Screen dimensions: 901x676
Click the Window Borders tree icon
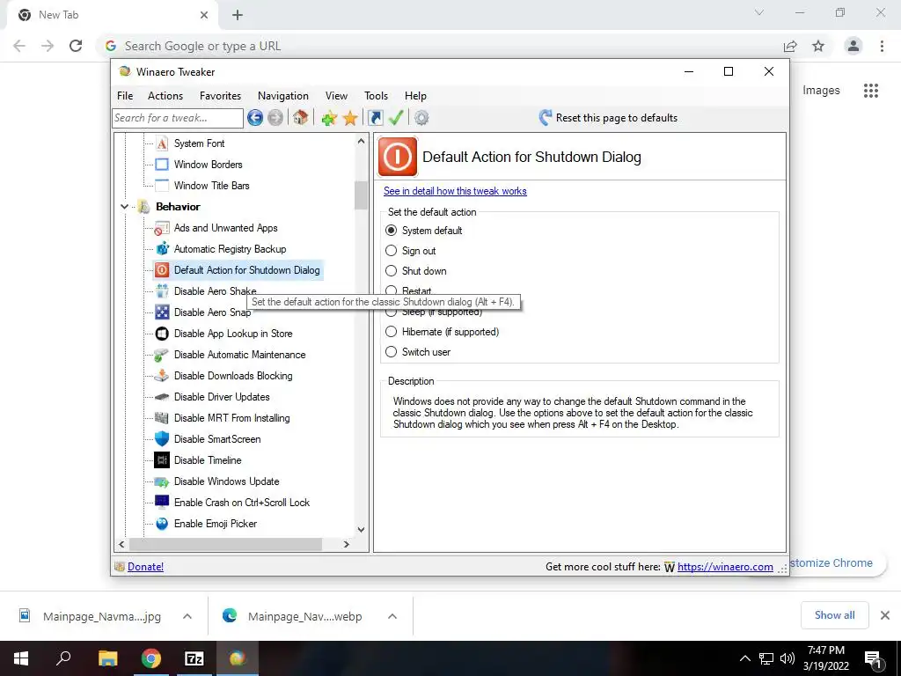click(x=162, y=165)
